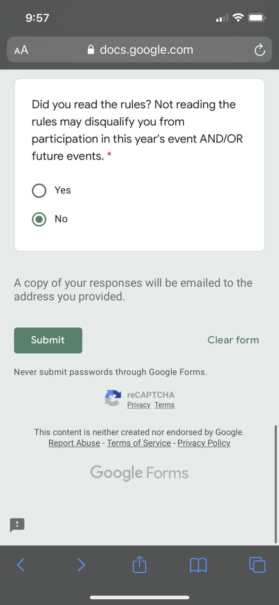Go back with Safari back arrow
The height and width of the screenshot is (605, 279).
pyautogui.click(x=21, y=565)
